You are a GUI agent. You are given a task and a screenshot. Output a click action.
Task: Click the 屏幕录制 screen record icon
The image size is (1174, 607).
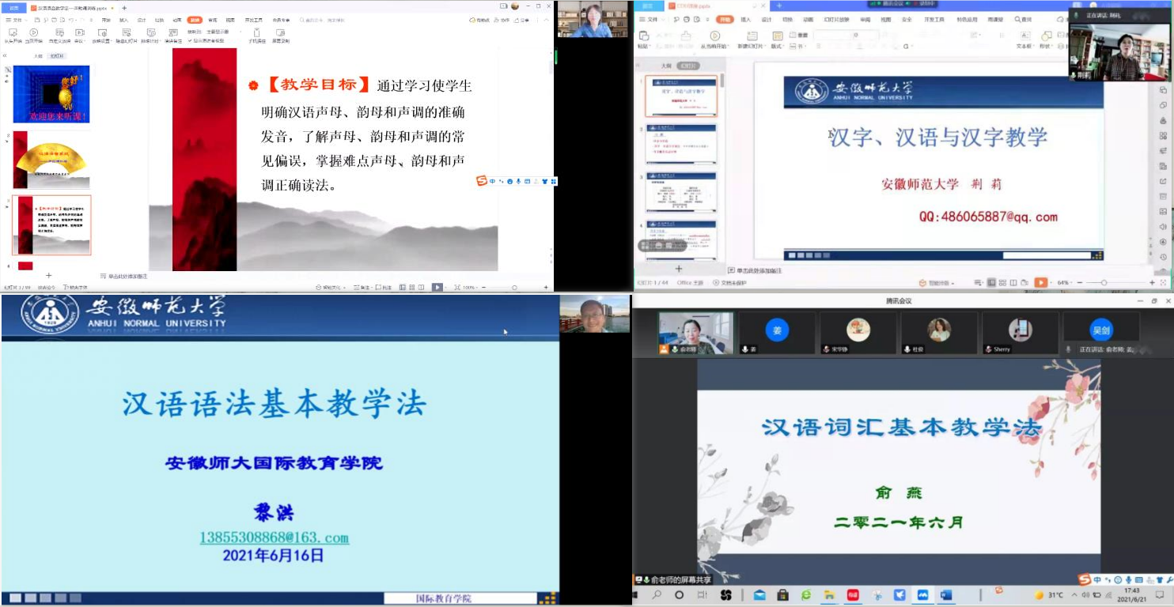coord(281,32)
